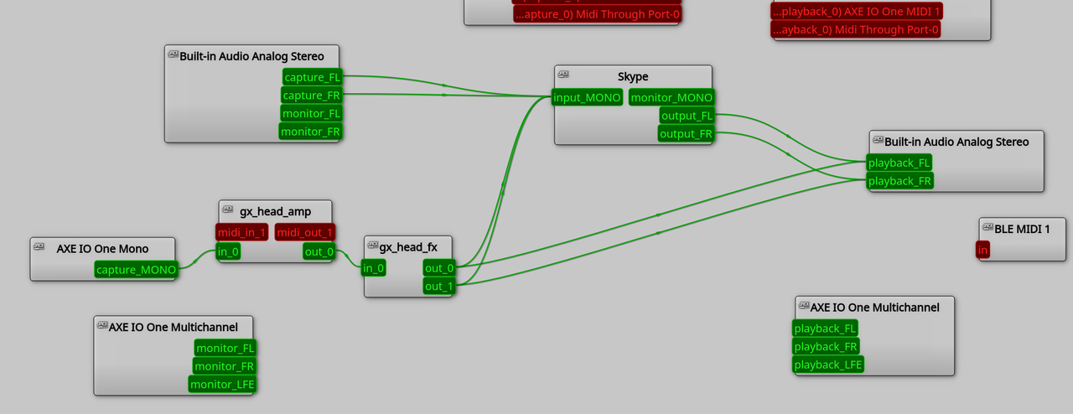Select Skype's output_FL port
1073x414 pixels.
687,116
